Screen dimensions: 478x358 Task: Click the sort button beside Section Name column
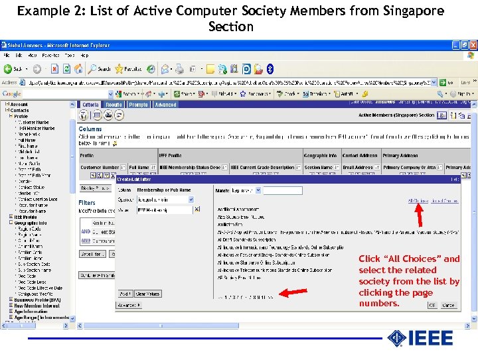336,167
